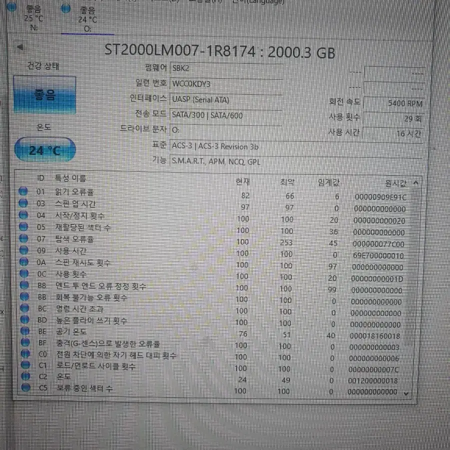Click raw value 69E700000010
This screenshot has height=450, width=450.
[x=378, y=255]
